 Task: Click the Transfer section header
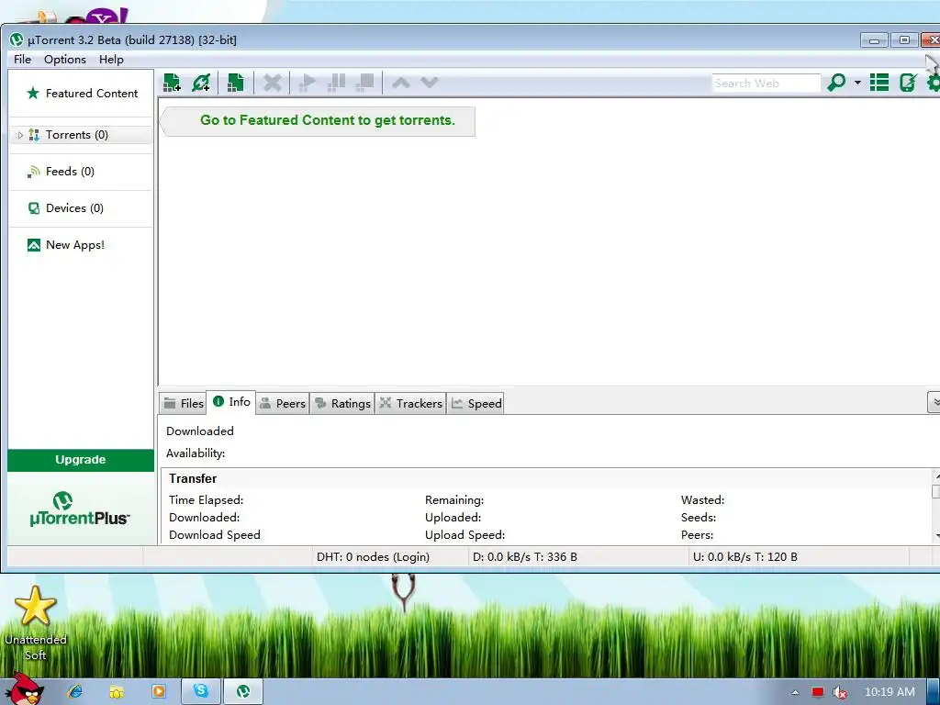click(193, 478)
